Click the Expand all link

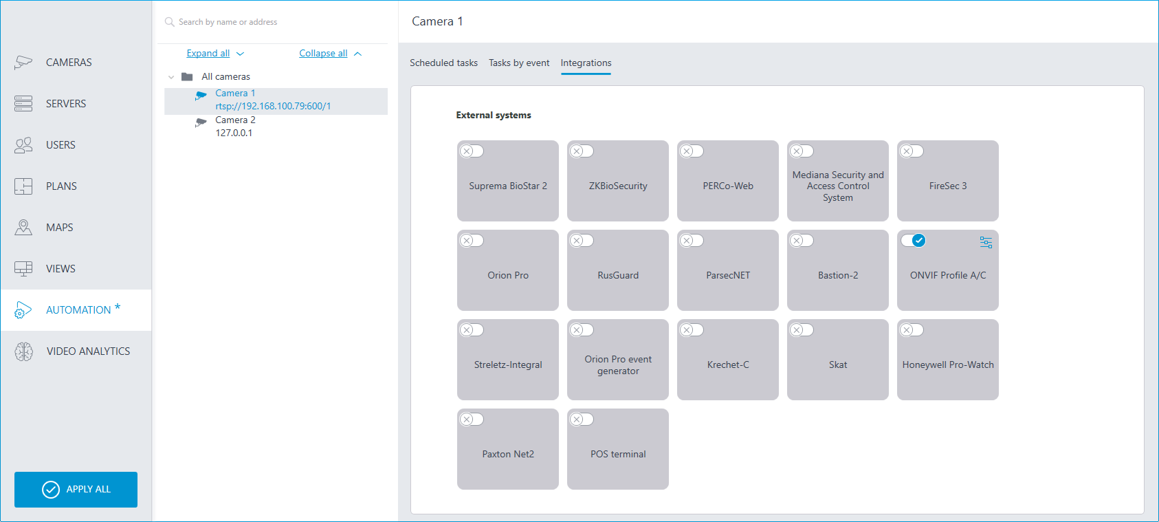[x=208, y=53]
